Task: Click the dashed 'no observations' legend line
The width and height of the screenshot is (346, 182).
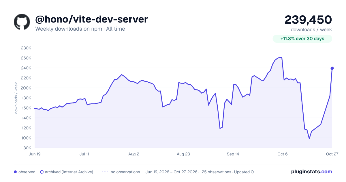Action: (x=105, y=172)
